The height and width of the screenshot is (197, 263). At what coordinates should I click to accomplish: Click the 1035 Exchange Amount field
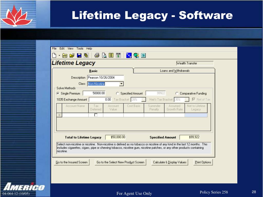[100, 100]
